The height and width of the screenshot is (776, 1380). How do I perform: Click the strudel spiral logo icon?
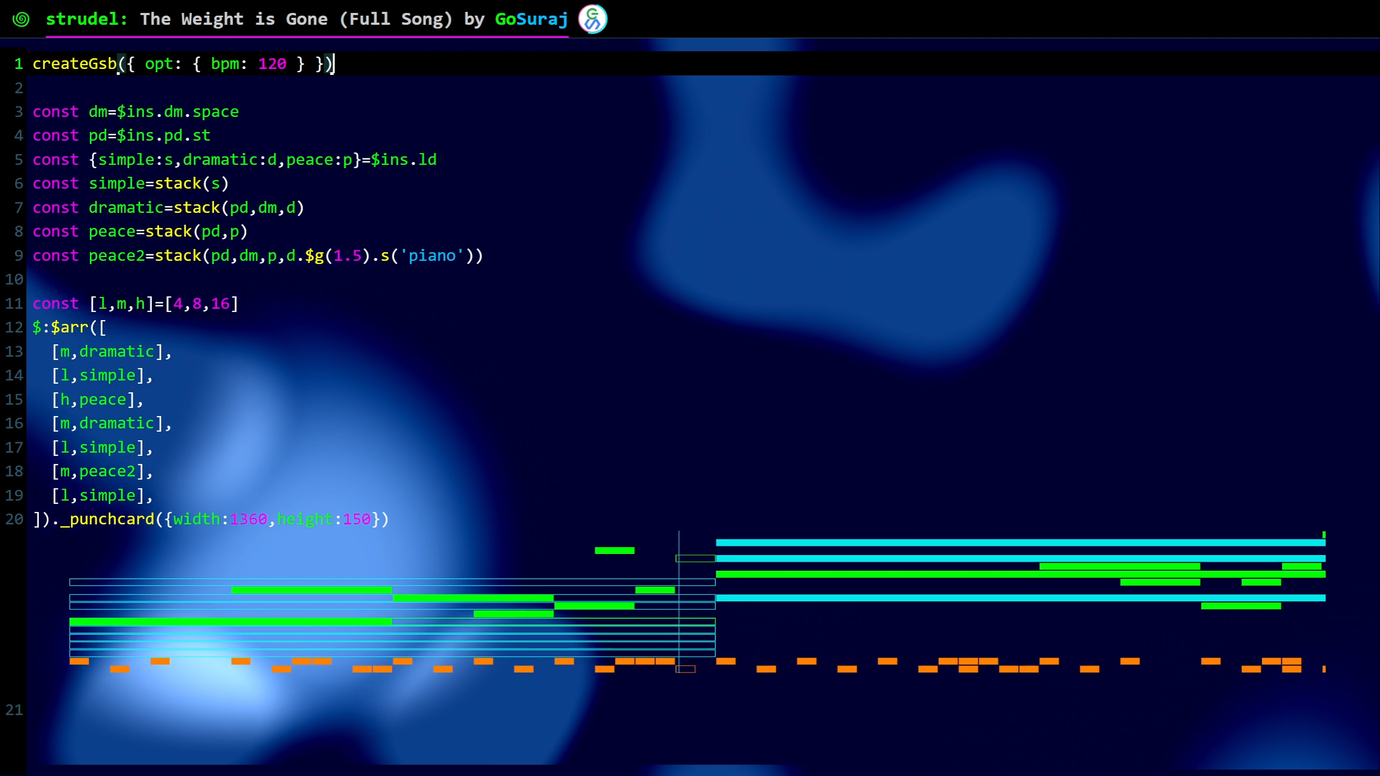21,19
